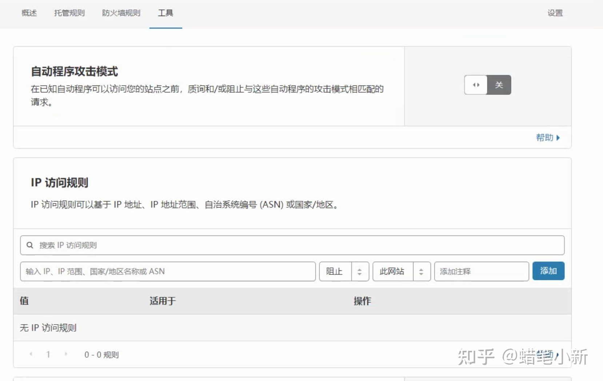Click the arrow icon beside 帮助

[558, 138]
